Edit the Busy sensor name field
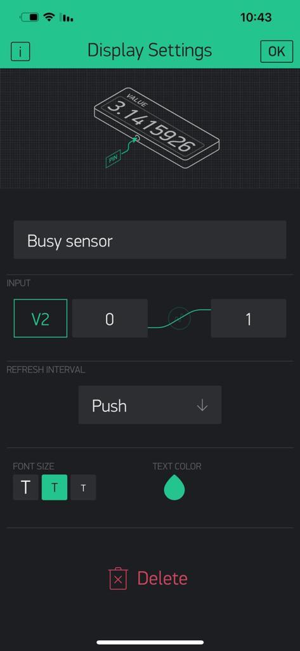The height and width of the screenshot is (651, 300). tap(150, 240)
